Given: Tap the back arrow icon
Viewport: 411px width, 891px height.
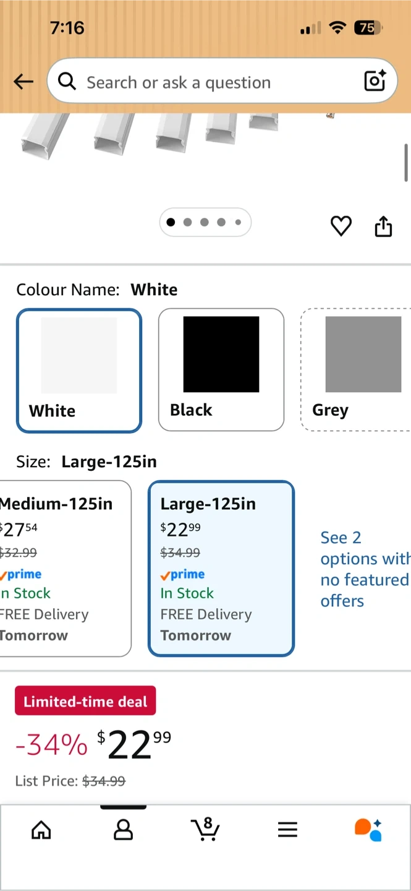Looking at the screenshot, I should (x=23, y=82).
